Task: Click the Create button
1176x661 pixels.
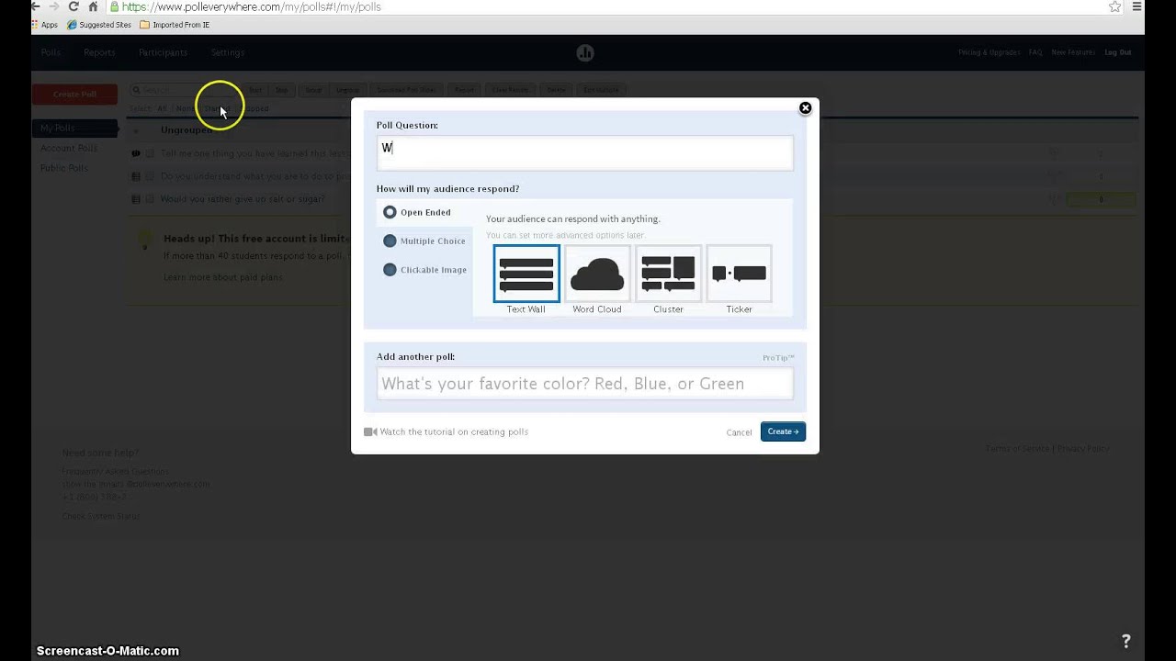Action: (x=783, y=431)
